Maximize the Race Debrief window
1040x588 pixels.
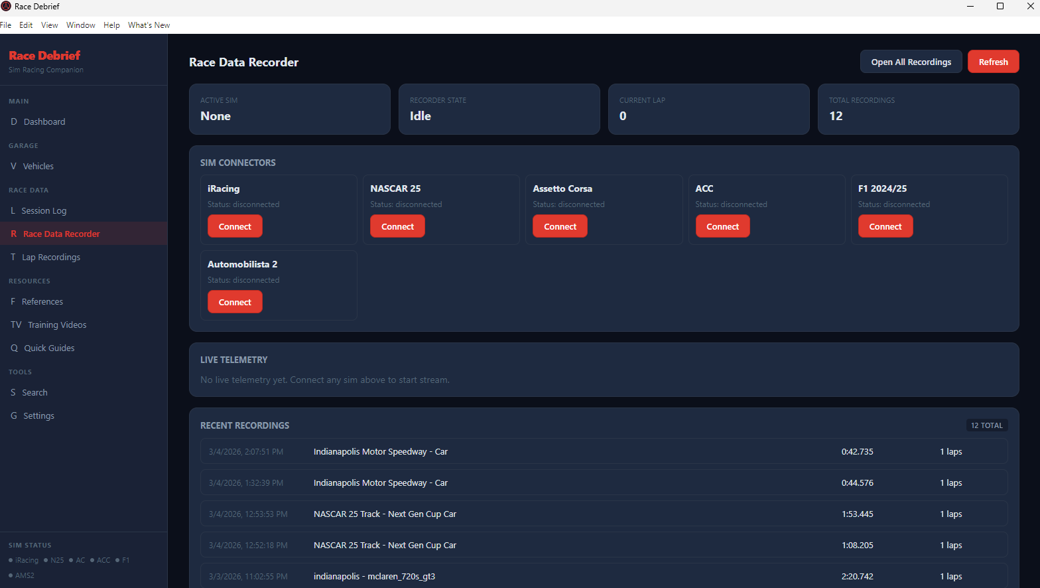click(x=1000, y=6)
